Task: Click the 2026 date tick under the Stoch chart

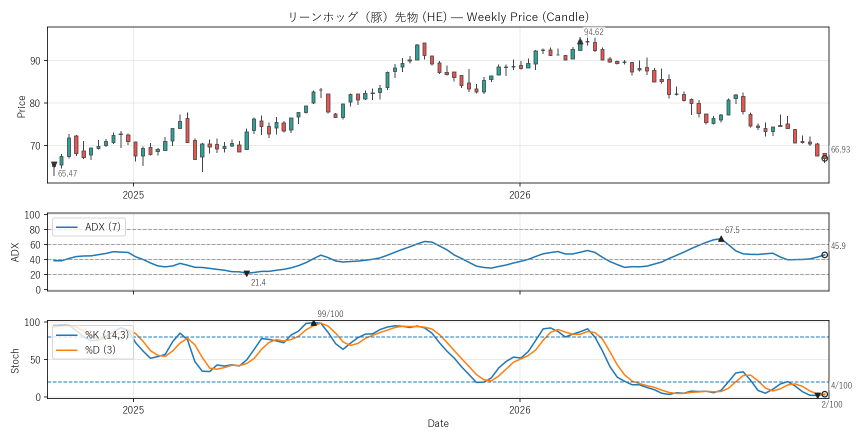Action: point(519,410)
